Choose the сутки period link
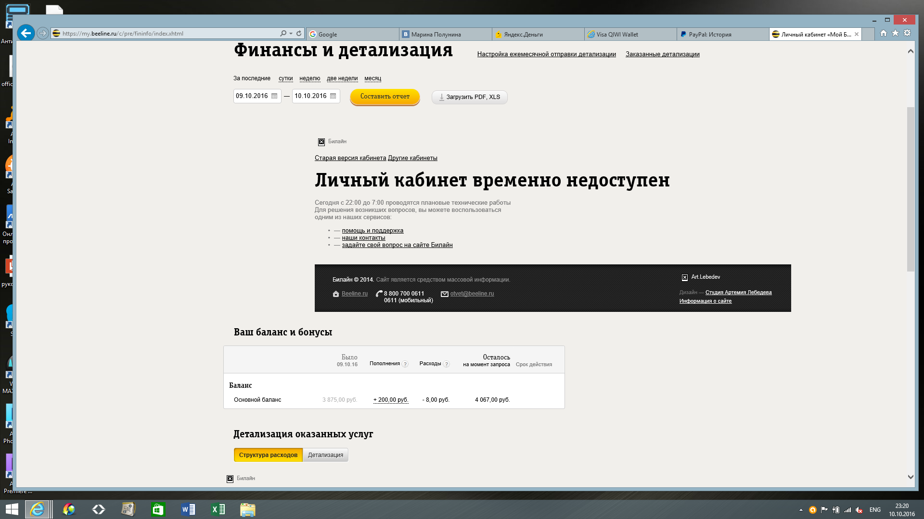This screenshot has width=924, height=519. point(285,78)
